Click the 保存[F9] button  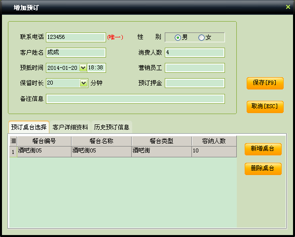(265, 83)
